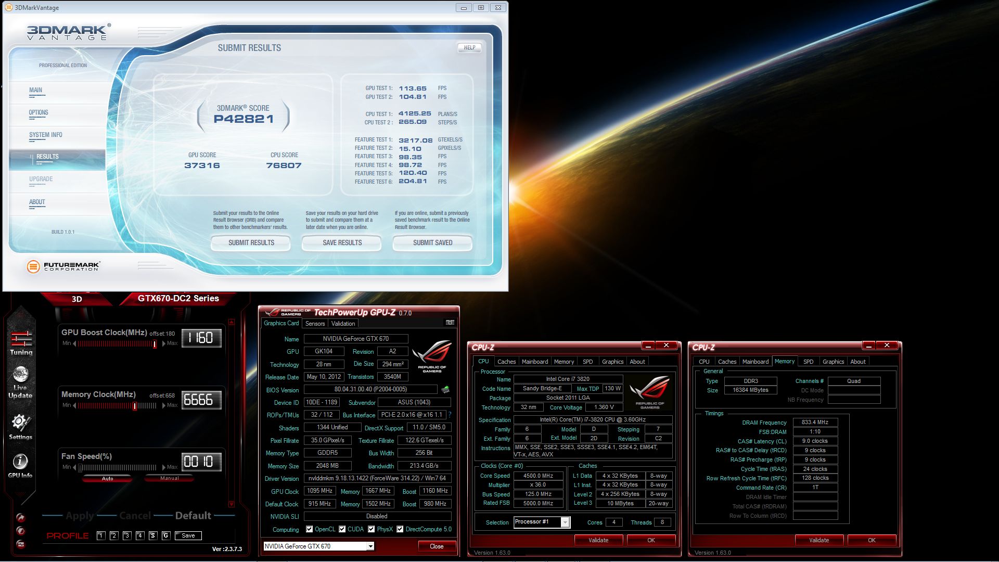This screenshot has width=999, height=562.
Task: Click Validate in the left CPU-Z window
Action: point(598,540)
